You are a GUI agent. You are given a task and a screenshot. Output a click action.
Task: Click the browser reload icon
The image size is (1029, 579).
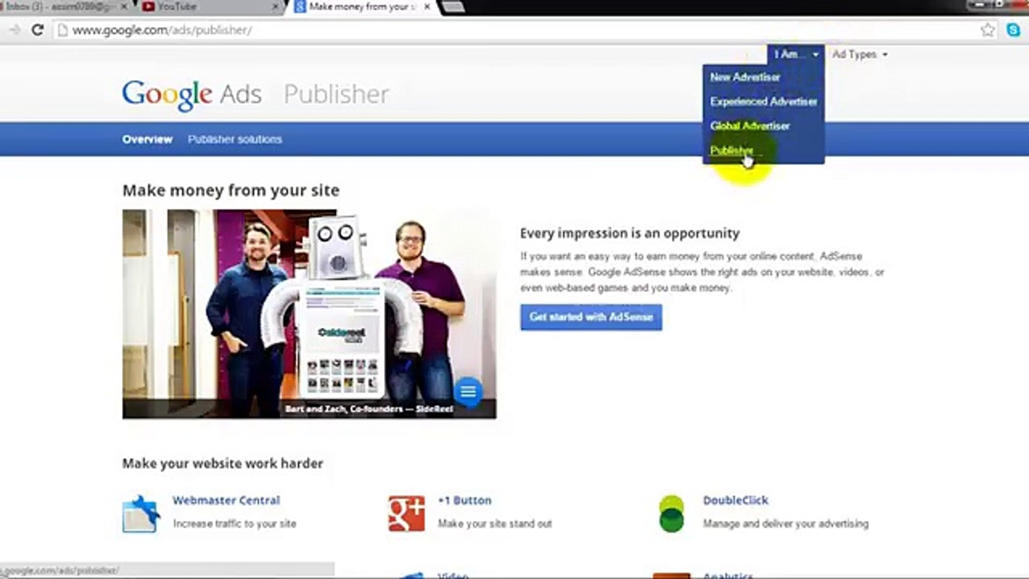[37, 30]
